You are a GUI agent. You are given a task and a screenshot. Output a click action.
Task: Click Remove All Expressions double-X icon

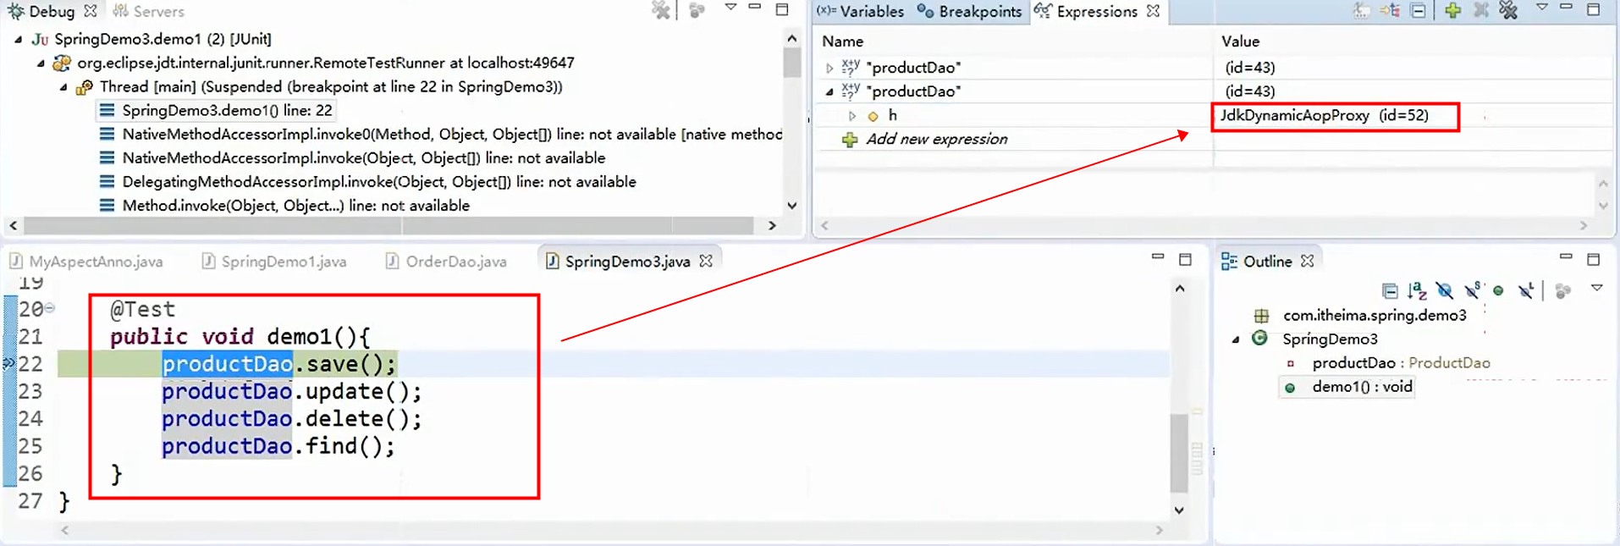point(1508,10)
